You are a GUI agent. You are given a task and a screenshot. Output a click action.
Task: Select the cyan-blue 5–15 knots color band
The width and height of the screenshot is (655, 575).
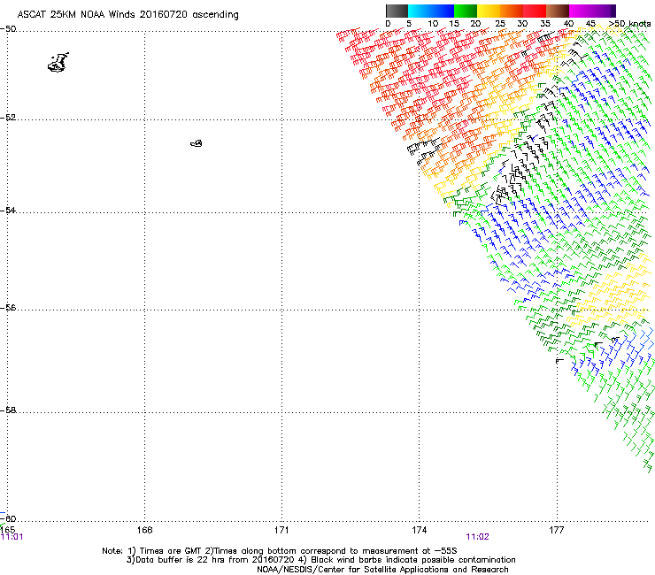pyautogui.click(x=431, y=11)
